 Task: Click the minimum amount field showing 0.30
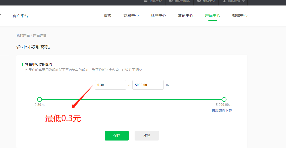[110, 85]
